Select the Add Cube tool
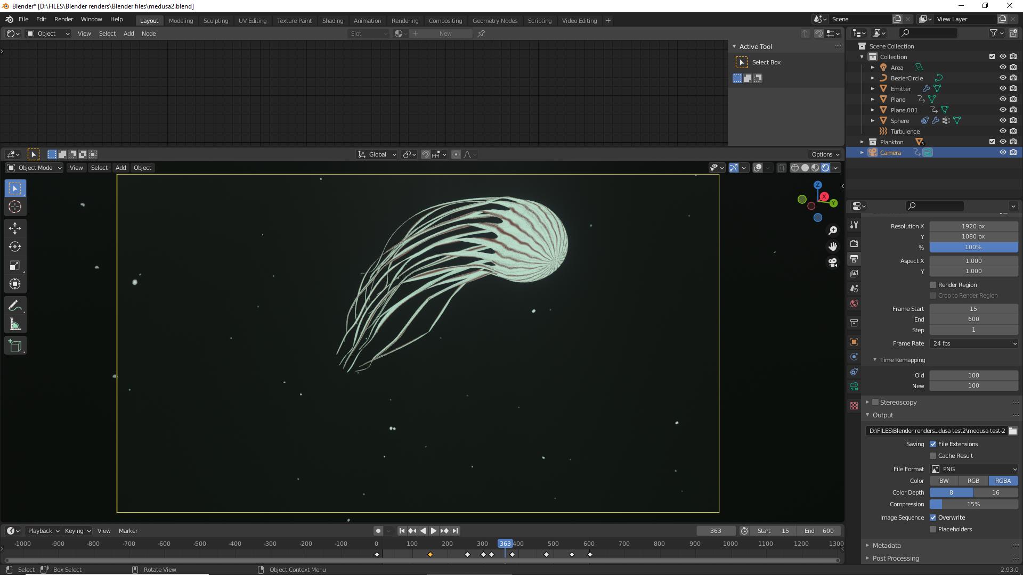 pos(15,346)
